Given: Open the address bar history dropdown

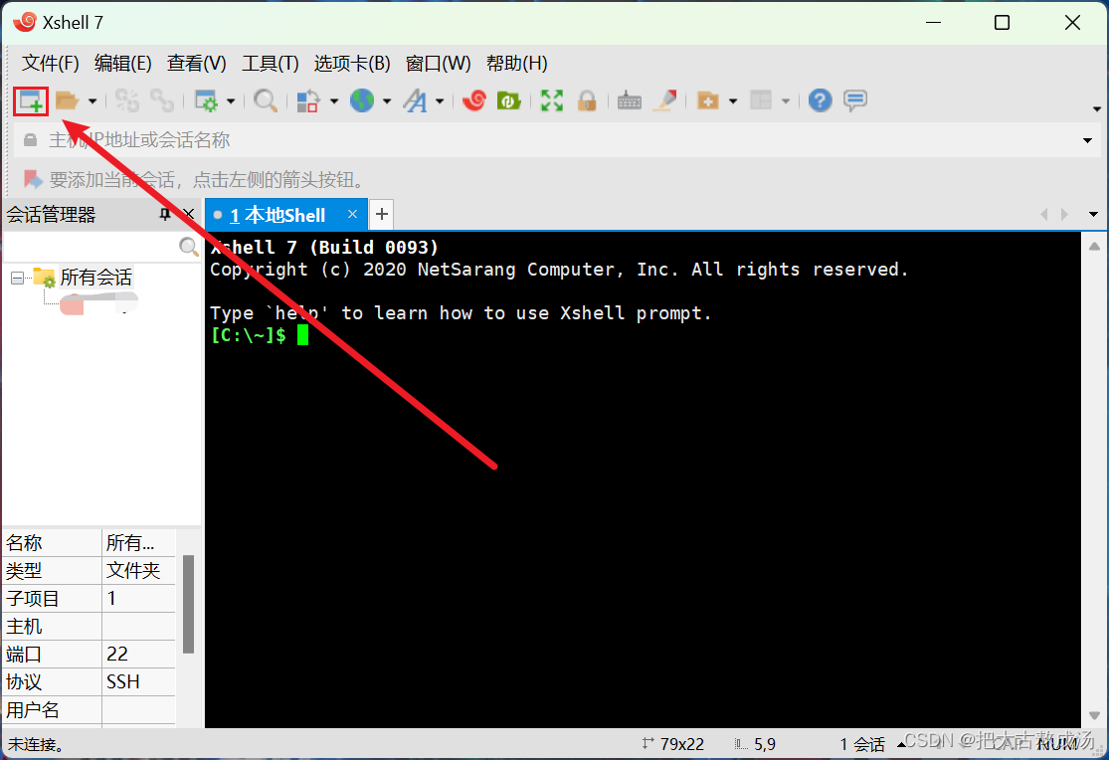Looking at the screenshot, I should pyautogui.click(x=1087, y=140).
